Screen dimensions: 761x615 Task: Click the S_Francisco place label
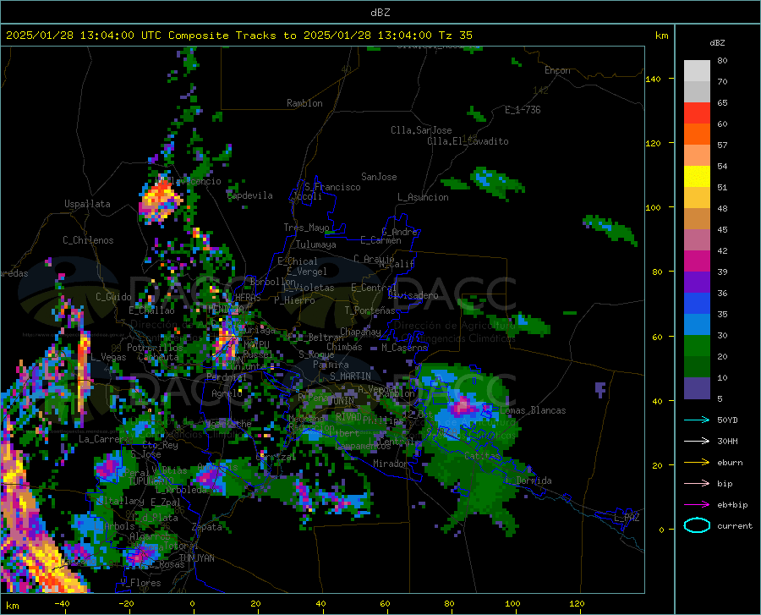tap(332, 187)
